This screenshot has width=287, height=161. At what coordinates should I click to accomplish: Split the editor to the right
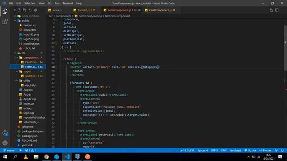click(x=277, y=10)
